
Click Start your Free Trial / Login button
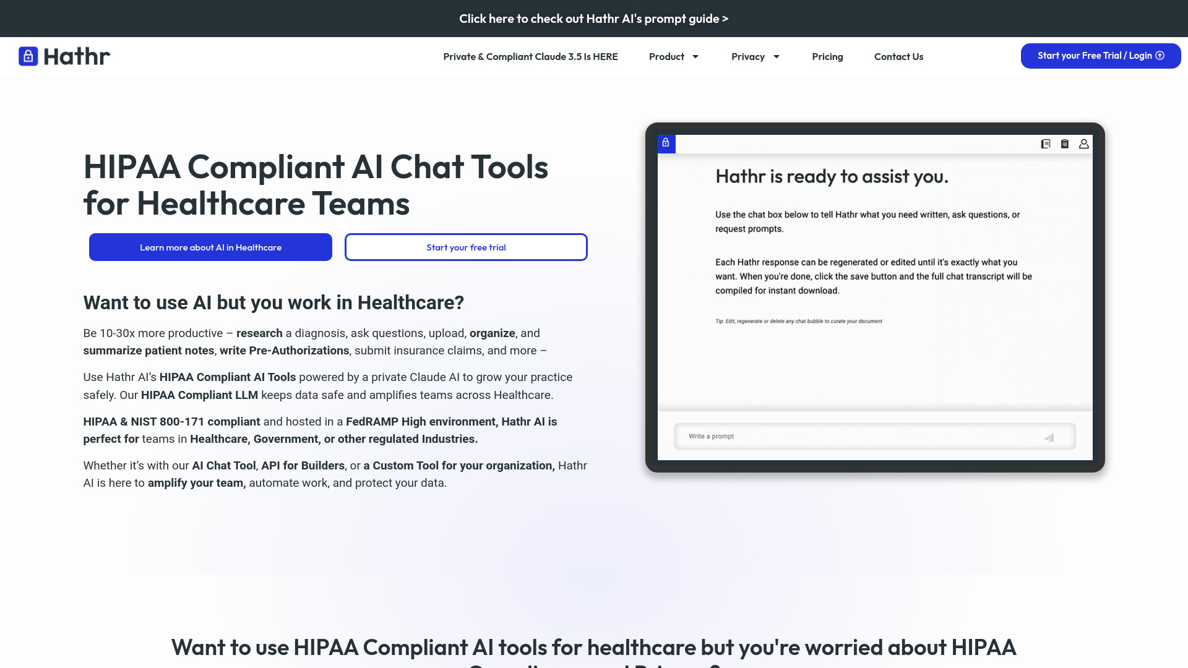click(1100, 56)
